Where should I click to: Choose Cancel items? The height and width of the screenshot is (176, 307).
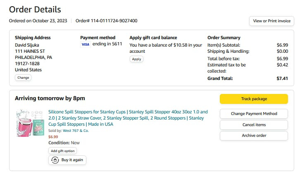pos(254,124)
